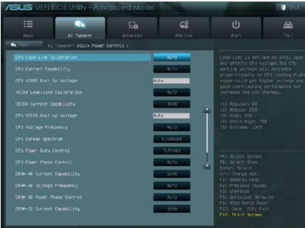Click the Tool tab printer icon
The image size is (305, 228).
click(288, 25)
